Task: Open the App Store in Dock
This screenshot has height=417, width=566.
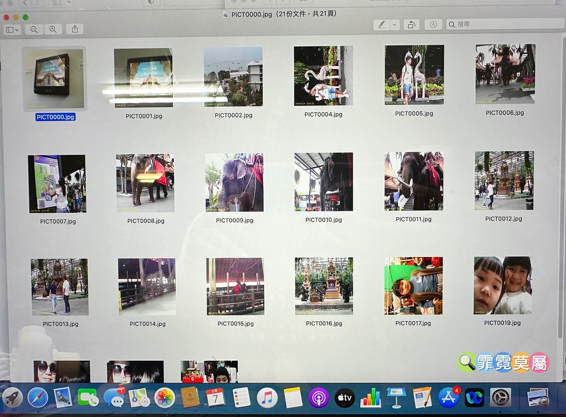Action: 448,397
